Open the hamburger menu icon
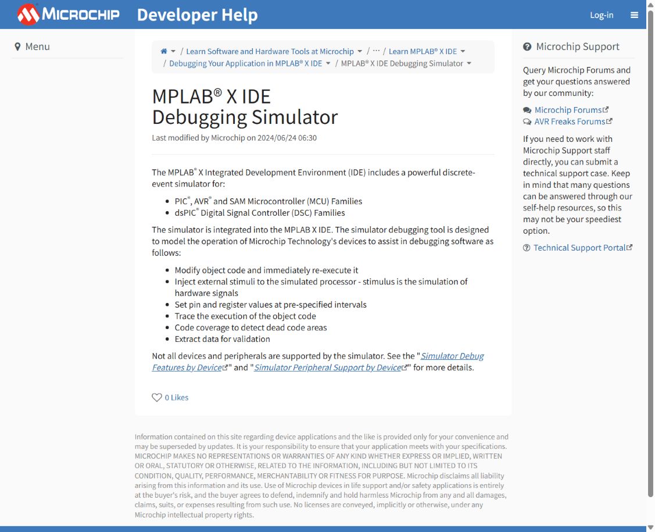The height and width of the screenshot is (532, 655). [634, 15]
